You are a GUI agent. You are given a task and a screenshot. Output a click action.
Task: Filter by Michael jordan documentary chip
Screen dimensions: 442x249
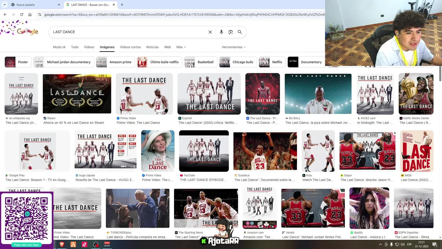pos(64,62)
